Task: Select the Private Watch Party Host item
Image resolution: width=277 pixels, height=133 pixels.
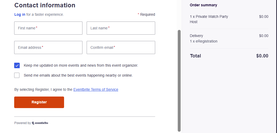Action: pos(209,19)
